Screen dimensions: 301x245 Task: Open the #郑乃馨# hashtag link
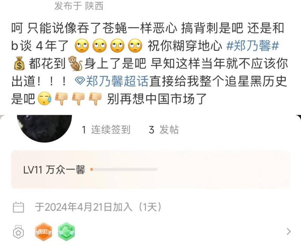[x=252, y=46]
